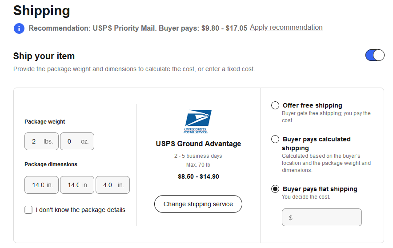Click the Offer free shipping label text
393x248 pixels.
click(x=313, y=105)
